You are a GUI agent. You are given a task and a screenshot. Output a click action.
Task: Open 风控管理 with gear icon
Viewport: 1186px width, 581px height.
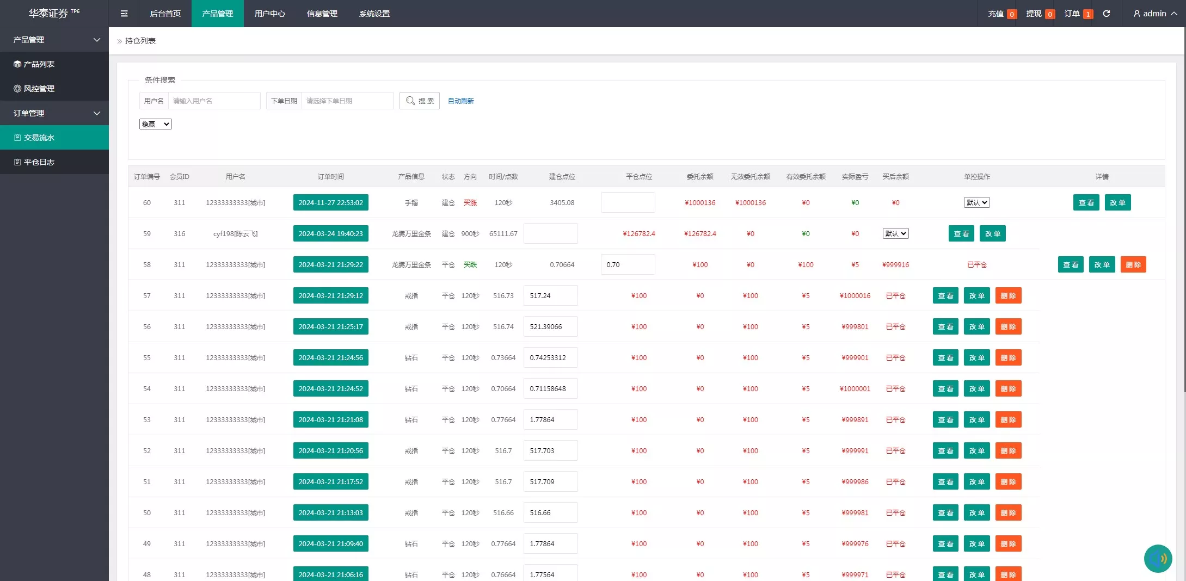(39, 89)
